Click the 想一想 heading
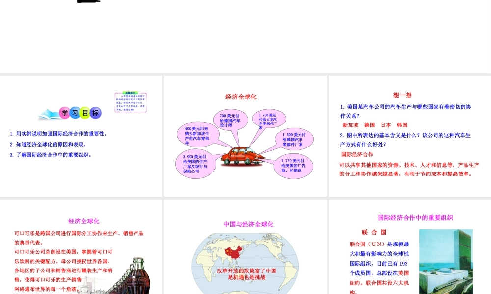 pos(403,95)
